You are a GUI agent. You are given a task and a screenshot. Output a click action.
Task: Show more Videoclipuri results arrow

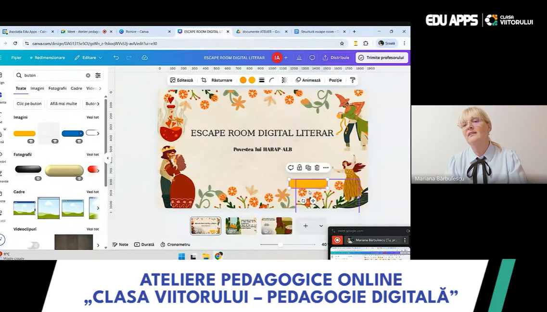pyautogui.click(x=98, y=246)
